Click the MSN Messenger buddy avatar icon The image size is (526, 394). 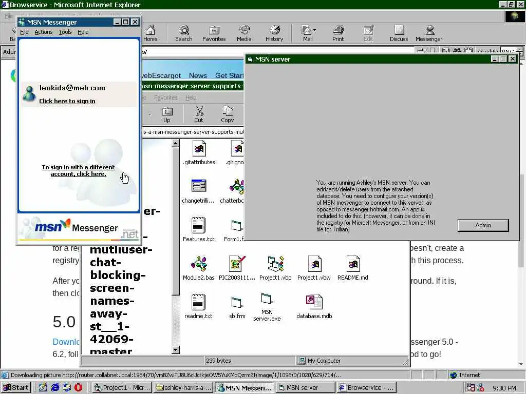pyautogui.click(x=29, y=93)
